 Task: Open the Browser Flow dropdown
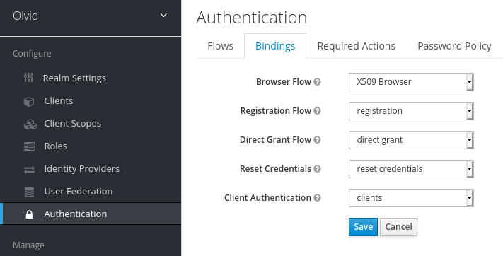411,82
